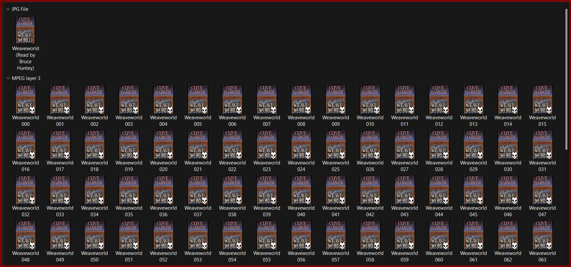Viewport: 571px width, 267px height.
Task: Select the Weaveworld 032 audio file icon
Action: pyautogui.click(x=26, y=190)
